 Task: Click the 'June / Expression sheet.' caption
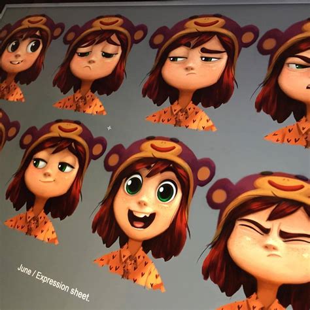coord(54,283)
